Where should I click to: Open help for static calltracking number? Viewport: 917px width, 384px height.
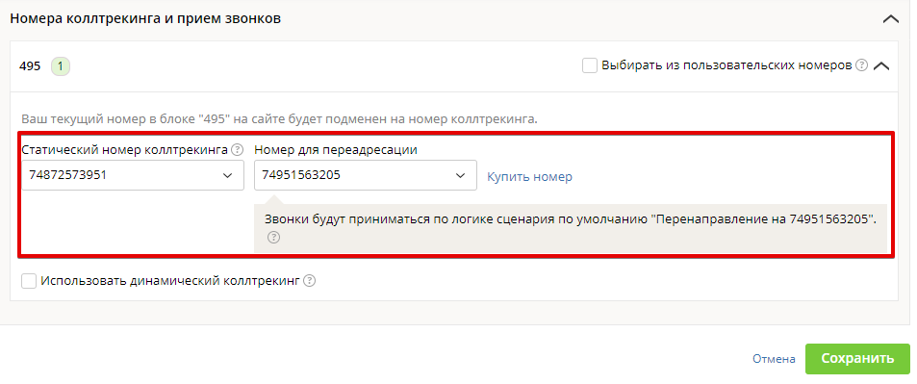[237, 150]
